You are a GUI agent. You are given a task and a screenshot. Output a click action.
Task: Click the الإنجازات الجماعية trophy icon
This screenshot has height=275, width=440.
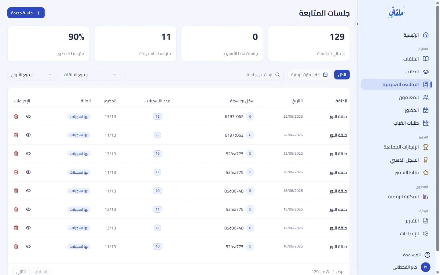pos(426,147)
